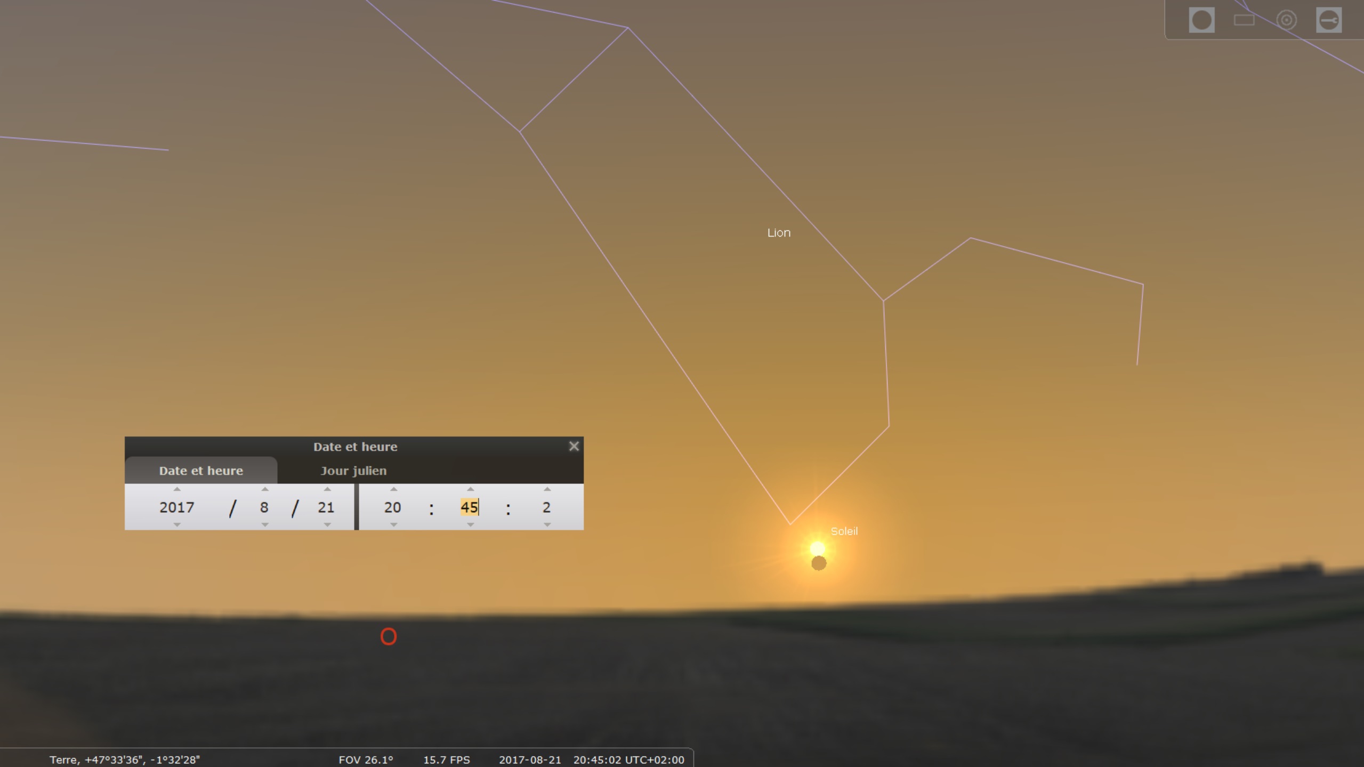Viewport: 1364px width, 767px height.
Task: Toggle the Telrad sight icon
Action: 1286,20
